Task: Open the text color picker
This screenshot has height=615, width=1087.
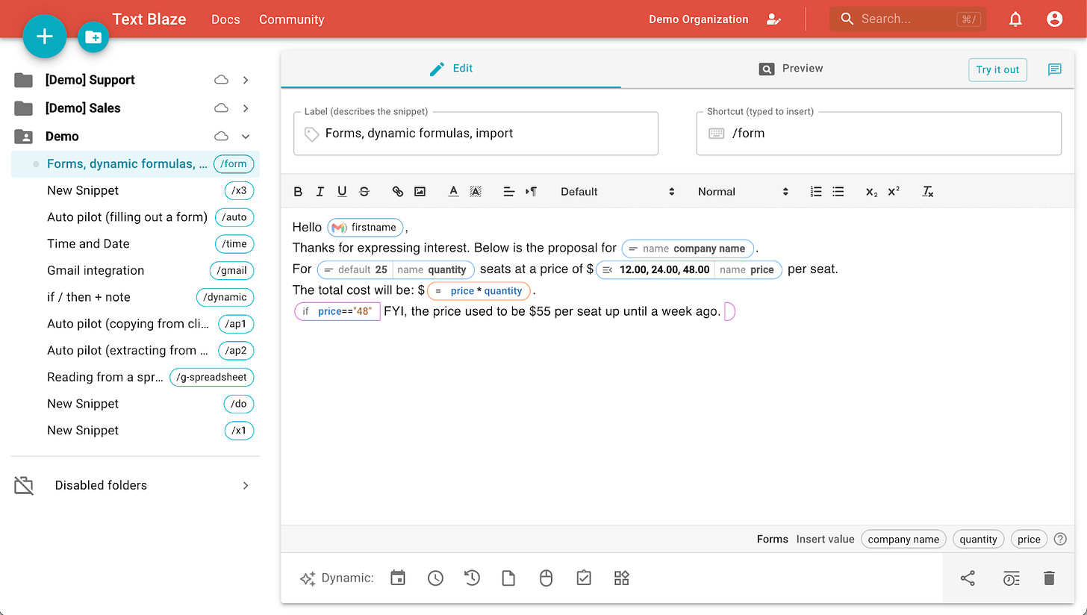Action: click(x=453, y=192)
